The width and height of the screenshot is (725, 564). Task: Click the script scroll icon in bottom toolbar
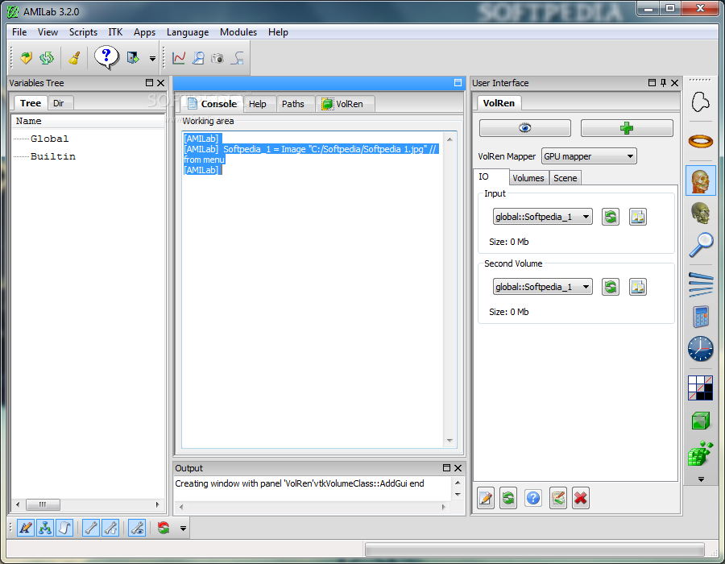(64, 528)
